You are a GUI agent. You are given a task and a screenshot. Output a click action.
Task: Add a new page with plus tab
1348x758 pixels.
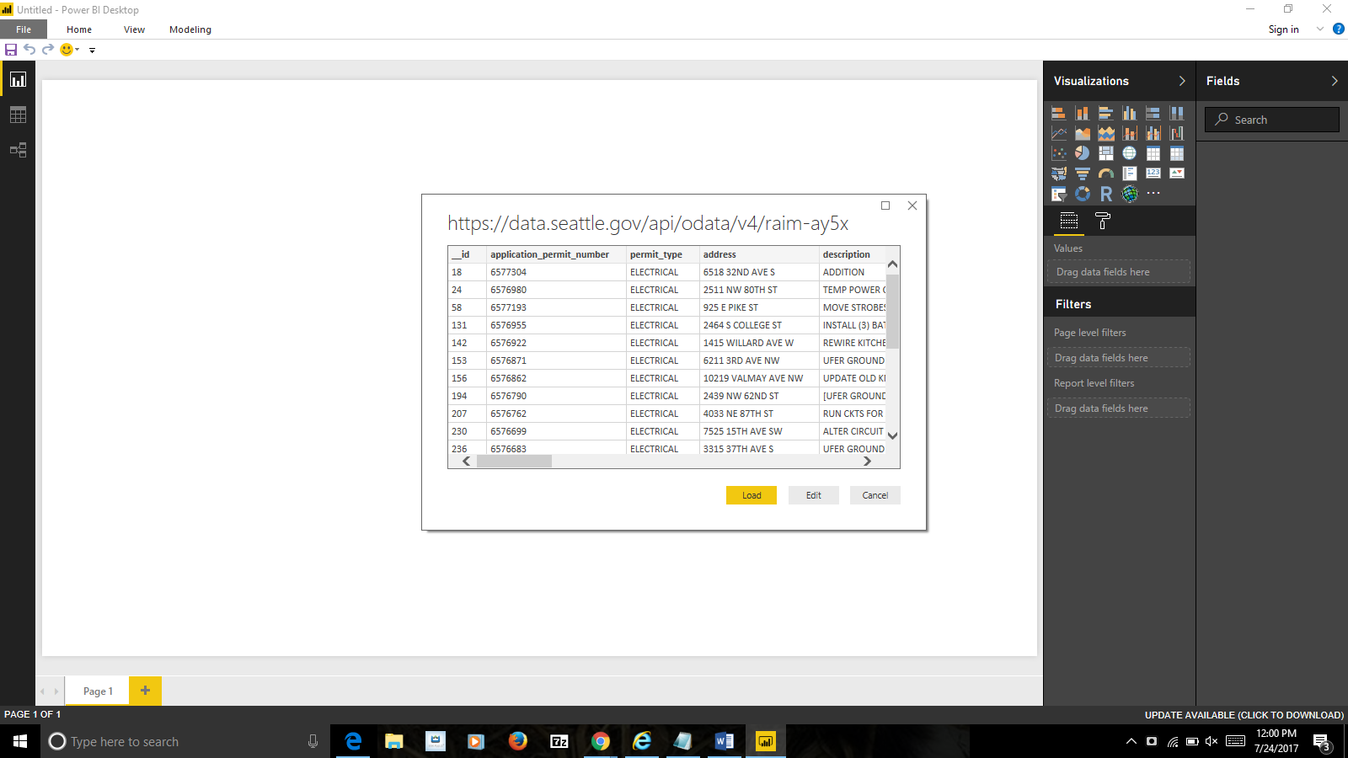[145, 691]
